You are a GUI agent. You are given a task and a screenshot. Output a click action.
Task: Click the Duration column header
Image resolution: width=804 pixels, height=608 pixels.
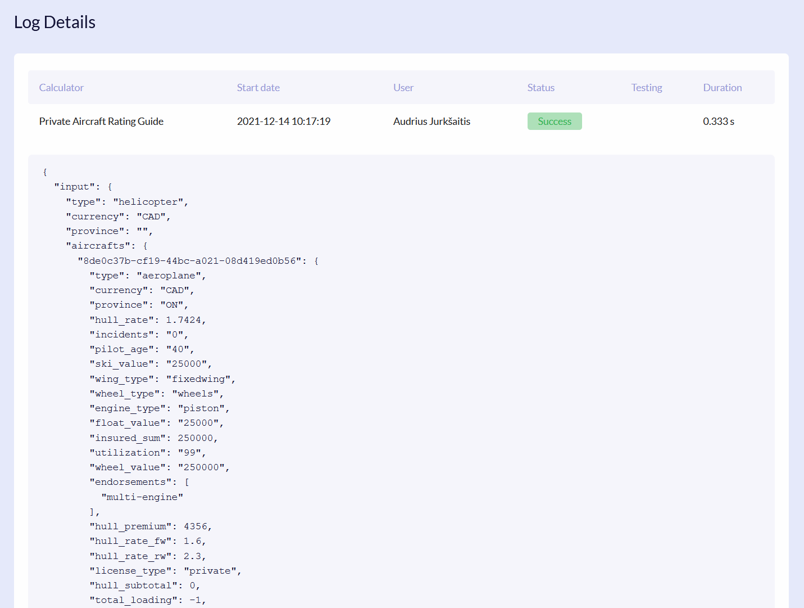pyautogui.click(x=722, y=88)
